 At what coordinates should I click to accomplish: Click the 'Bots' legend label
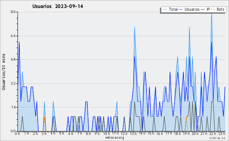pyautogui.click(x=220, y=9)
